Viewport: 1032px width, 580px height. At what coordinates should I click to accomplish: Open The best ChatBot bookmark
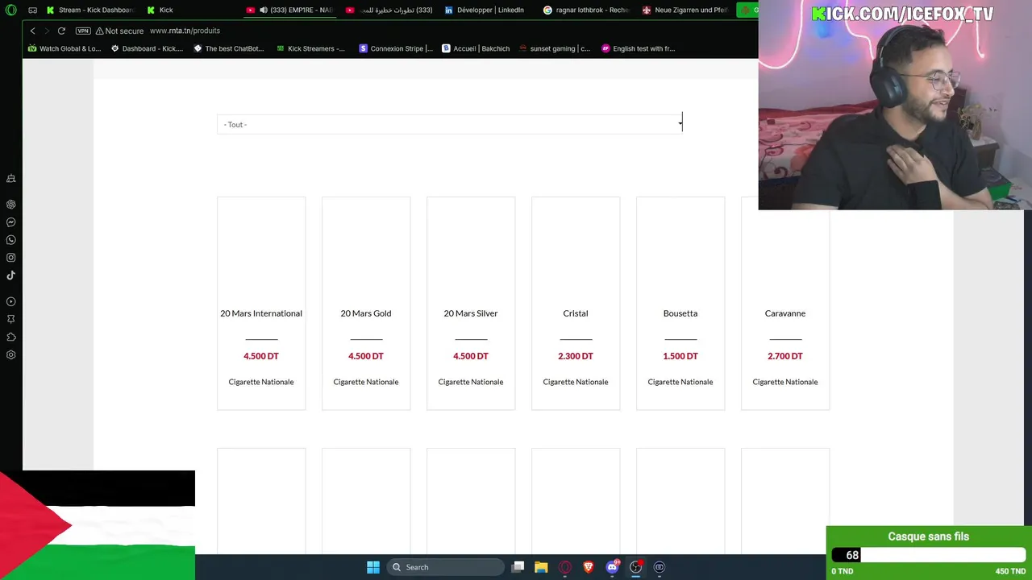coord(229,48)
